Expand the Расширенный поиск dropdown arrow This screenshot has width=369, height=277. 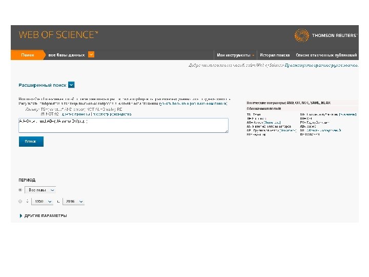71,85
